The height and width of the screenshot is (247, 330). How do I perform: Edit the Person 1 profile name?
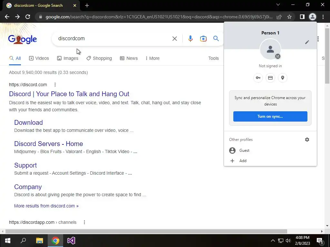[307, 42]
